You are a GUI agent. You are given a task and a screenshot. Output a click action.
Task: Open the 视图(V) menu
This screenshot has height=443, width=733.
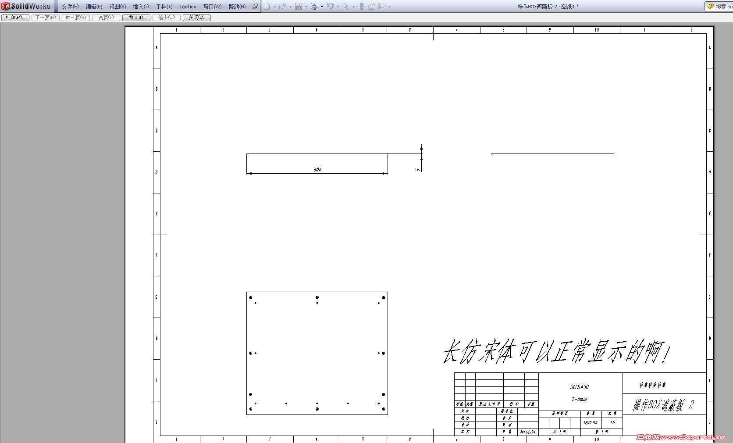click(117, 7)
